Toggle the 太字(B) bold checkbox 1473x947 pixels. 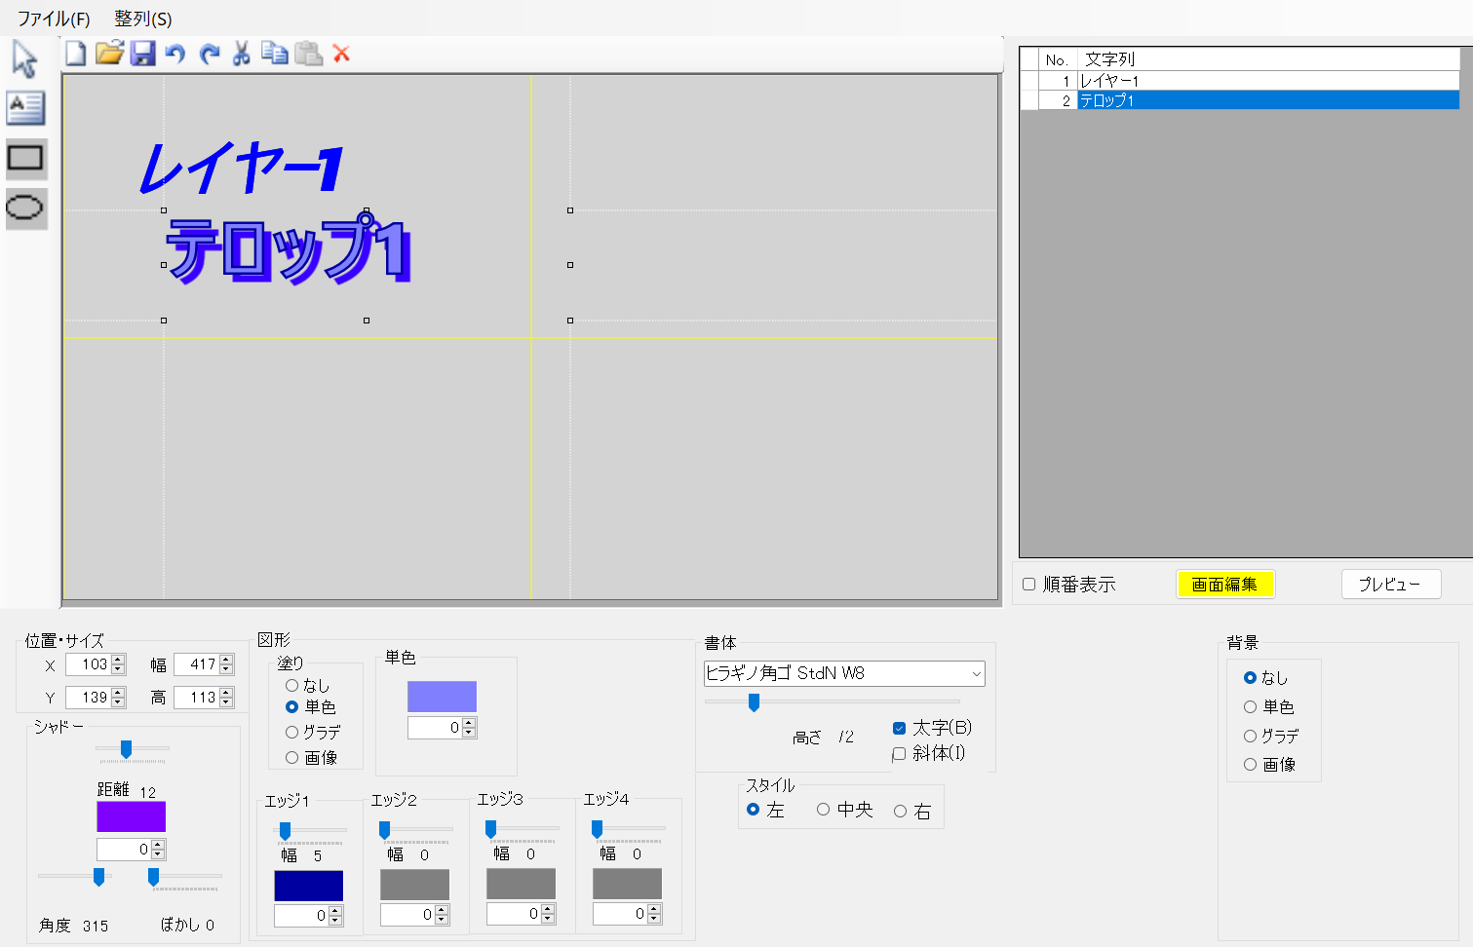(899, 728)
